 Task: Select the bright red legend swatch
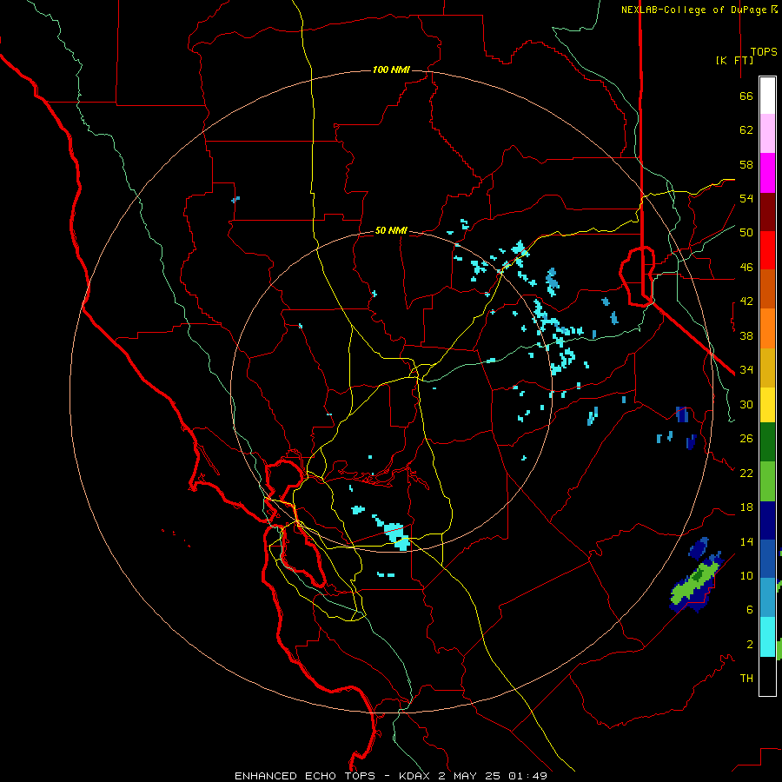pyautogui.click(x=767, y=250)
